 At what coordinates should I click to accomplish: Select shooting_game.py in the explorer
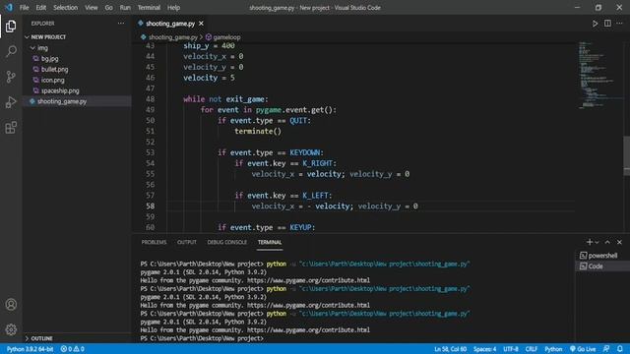(77, 101)
